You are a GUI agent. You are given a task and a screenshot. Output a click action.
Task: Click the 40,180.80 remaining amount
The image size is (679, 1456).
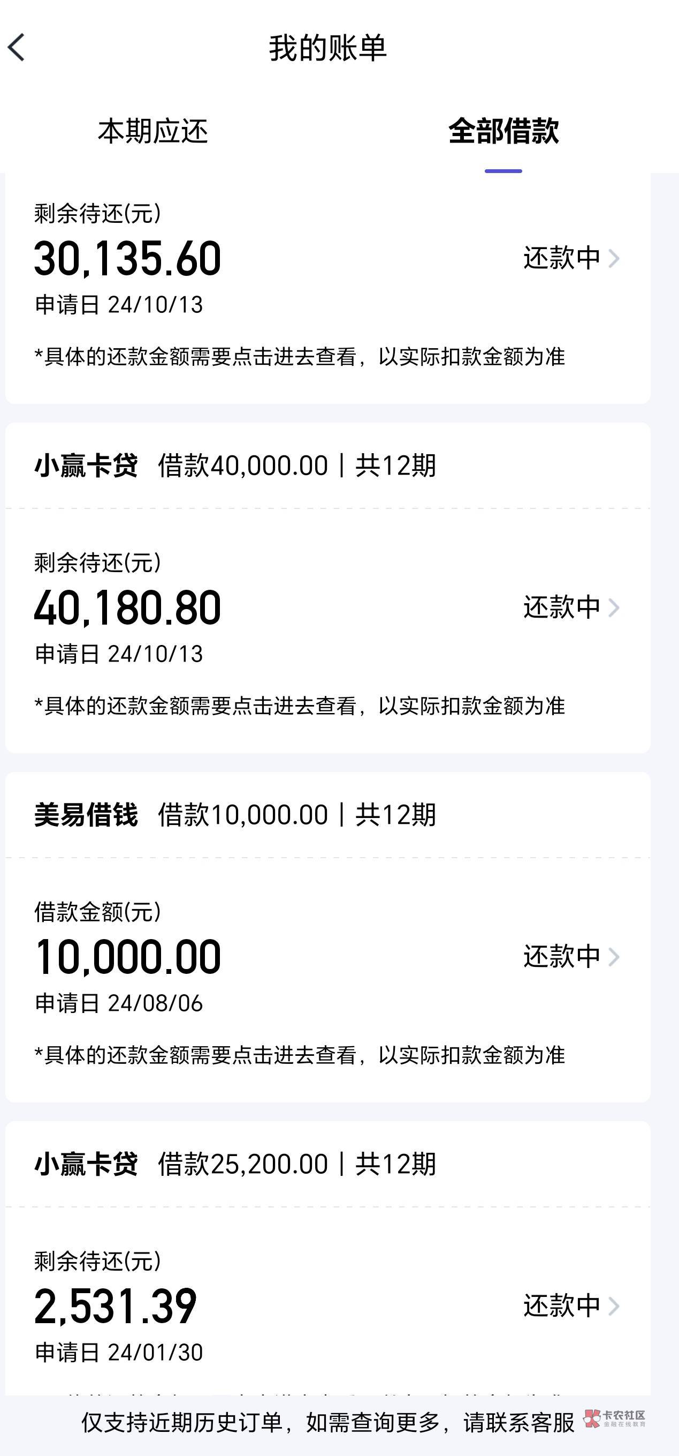click(x=127, y=607)
